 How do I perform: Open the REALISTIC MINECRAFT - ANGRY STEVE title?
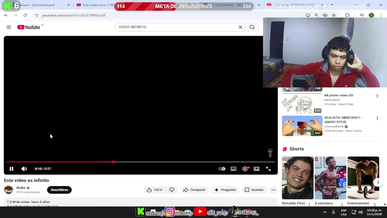point(343,120)
